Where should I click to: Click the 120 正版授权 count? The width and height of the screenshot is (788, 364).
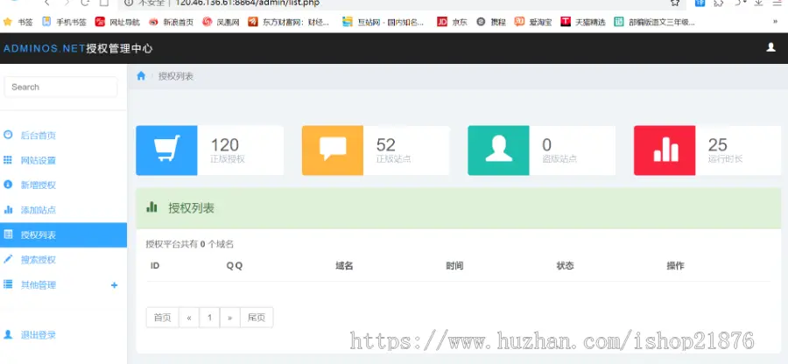pos(225,145)
